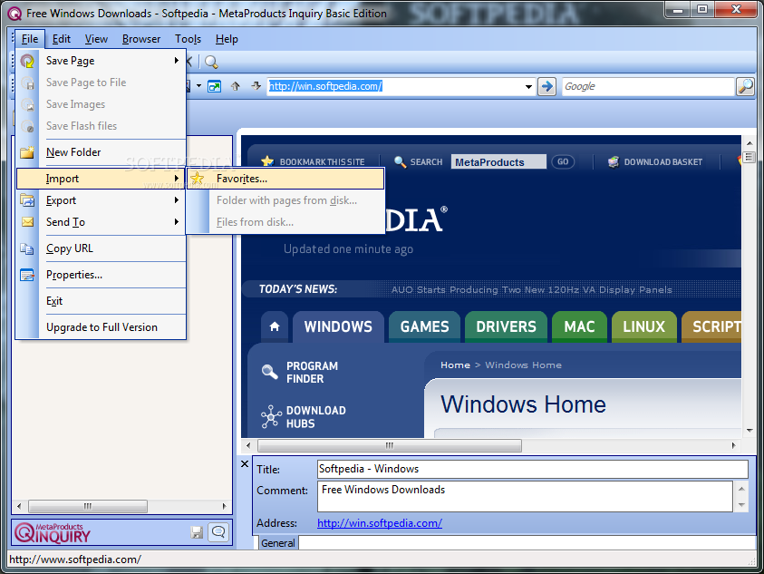Switch to the LINUX tab

(643, 326)
